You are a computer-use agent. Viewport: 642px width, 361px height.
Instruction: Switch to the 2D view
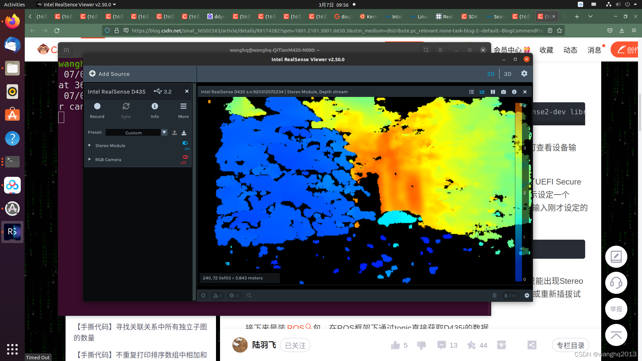pos(491,74)
